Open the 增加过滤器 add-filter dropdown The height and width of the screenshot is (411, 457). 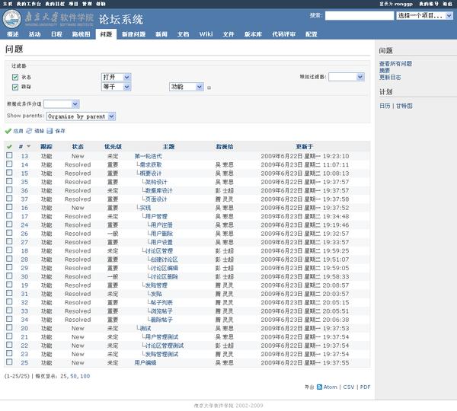347,77
